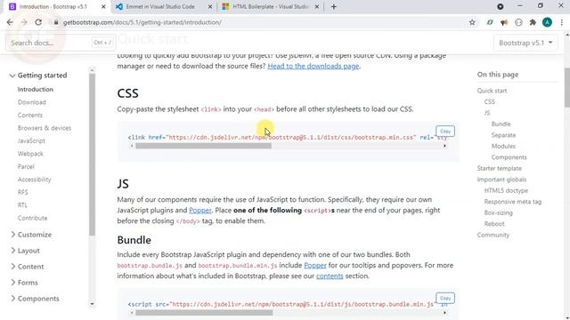Click the CSS code block horizontal scrollbar
This screenshot has height=320, width=570.
coord(203,146)
